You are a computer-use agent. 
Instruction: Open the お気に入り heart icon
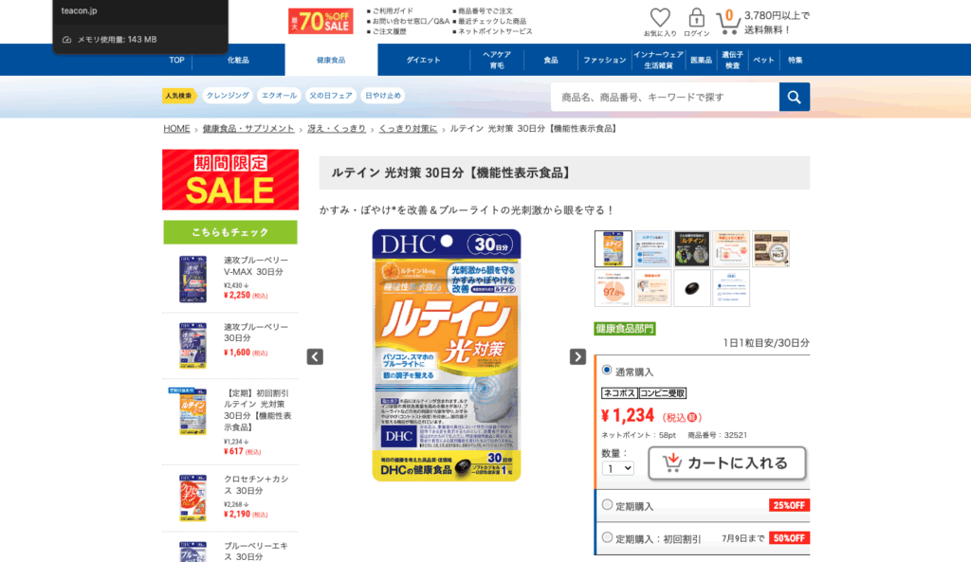[x=660, y=18]
